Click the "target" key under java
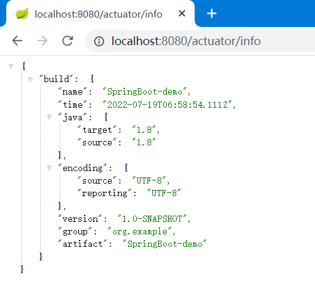The image size is (315, 282). [x=97, y=130]
